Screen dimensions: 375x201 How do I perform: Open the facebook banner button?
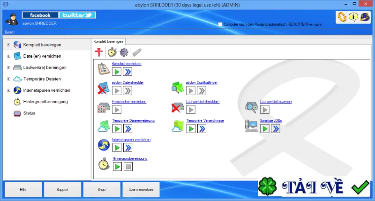tap(40, 15)
